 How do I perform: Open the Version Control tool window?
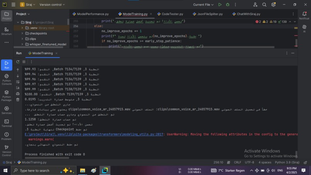click(x=7, y=151)
